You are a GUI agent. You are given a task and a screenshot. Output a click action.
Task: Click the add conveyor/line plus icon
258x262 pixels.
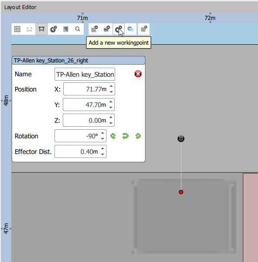[x=106, y=29]
